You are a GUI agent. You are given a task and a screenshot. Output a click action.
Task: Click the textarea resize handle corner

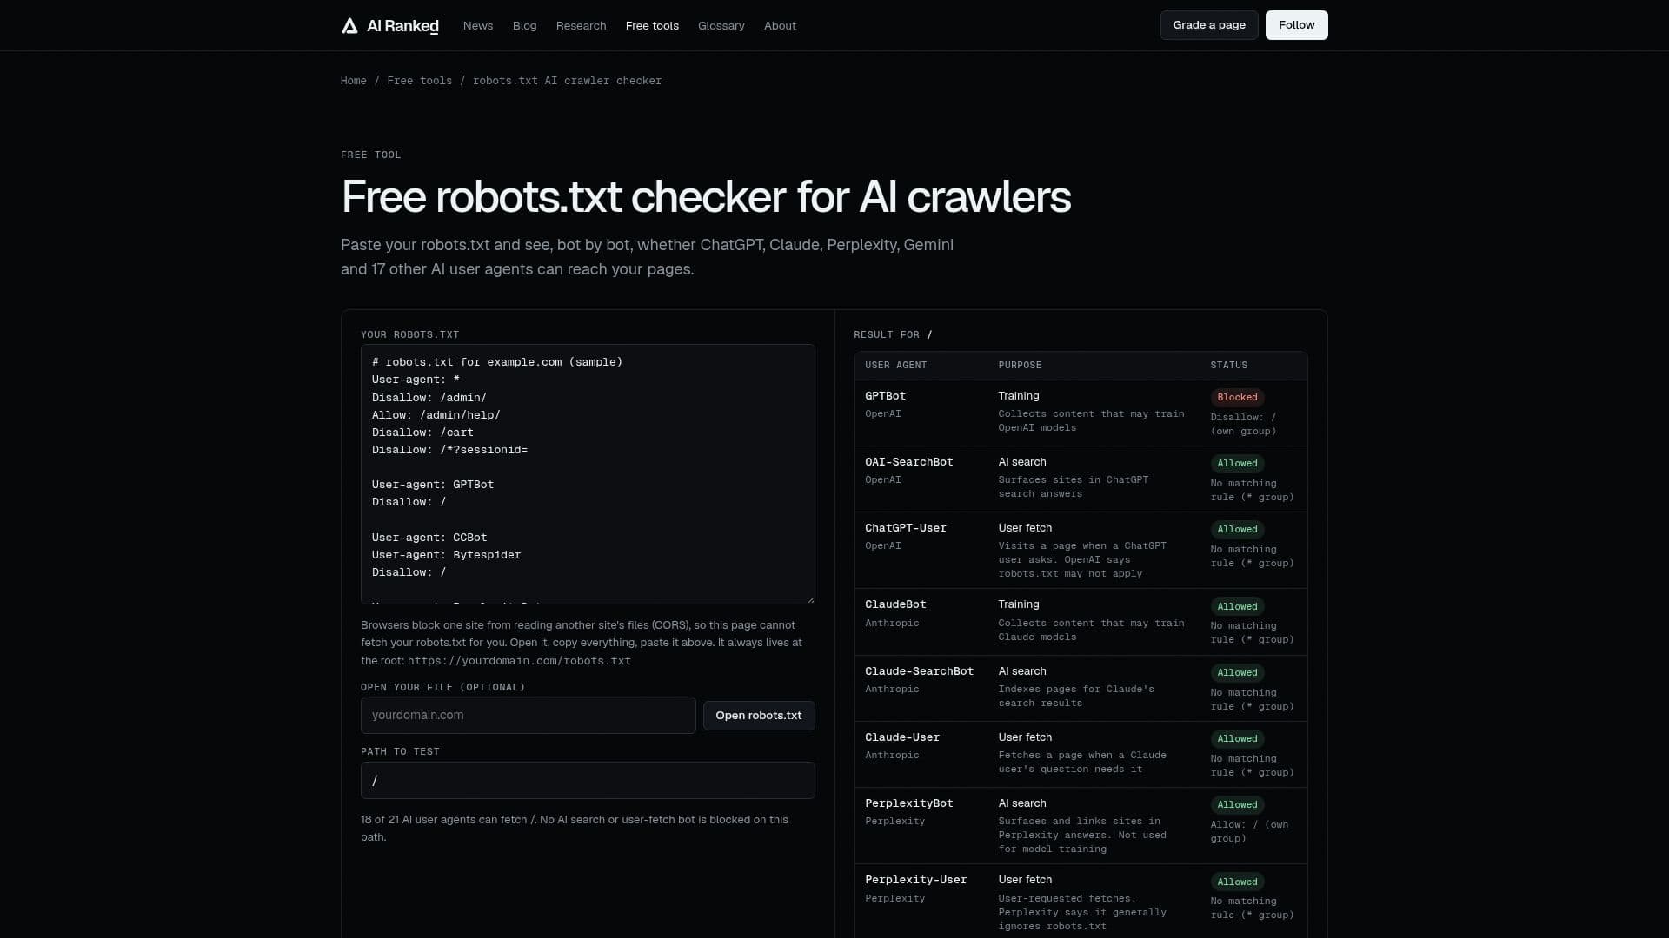[x=810, y=599]
